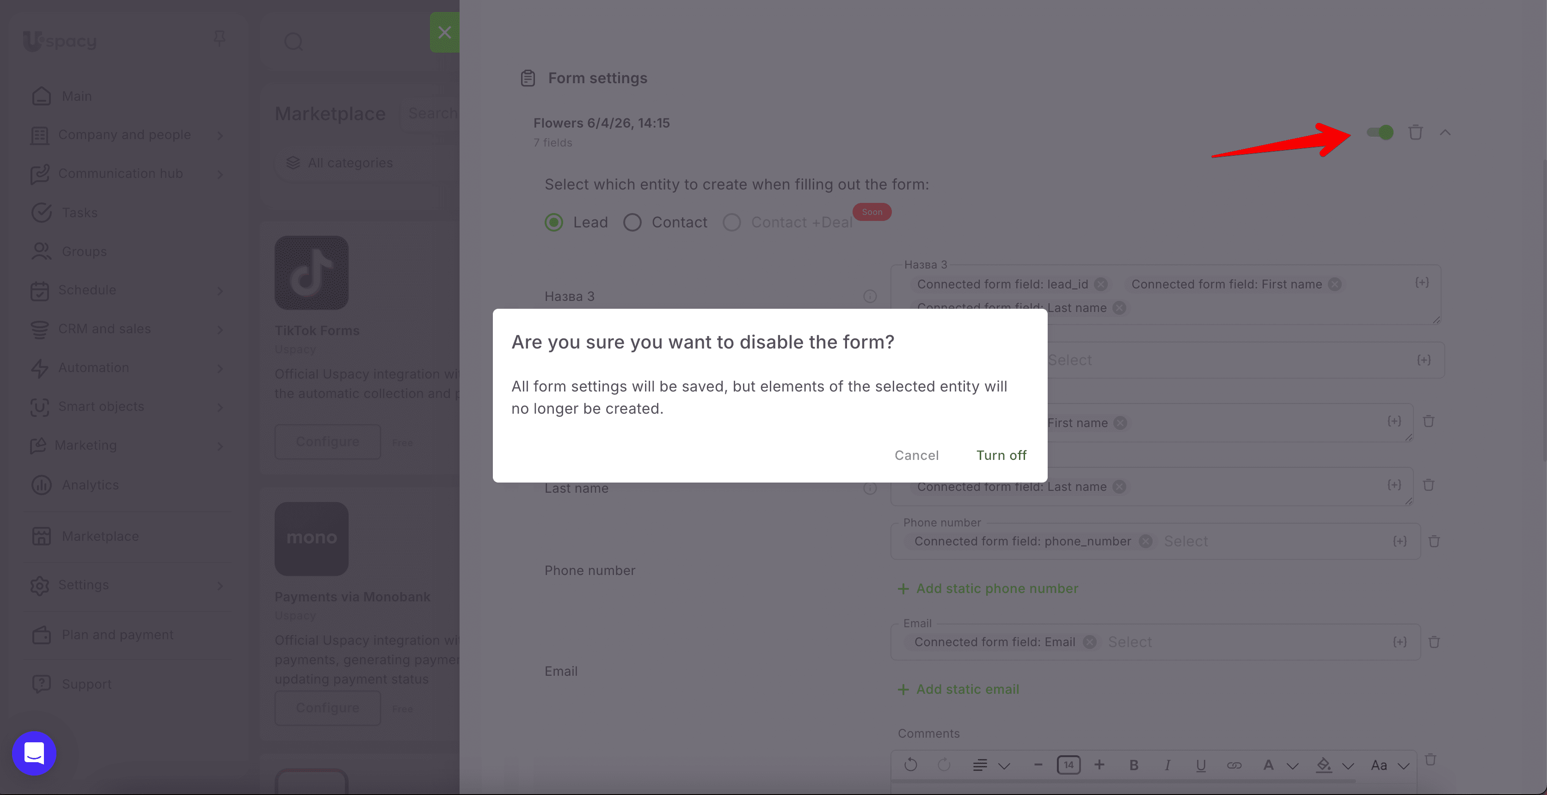1547x795 pixels.
Task: Insert a variable in the Email field
Action: click(x=1400, y=642)
